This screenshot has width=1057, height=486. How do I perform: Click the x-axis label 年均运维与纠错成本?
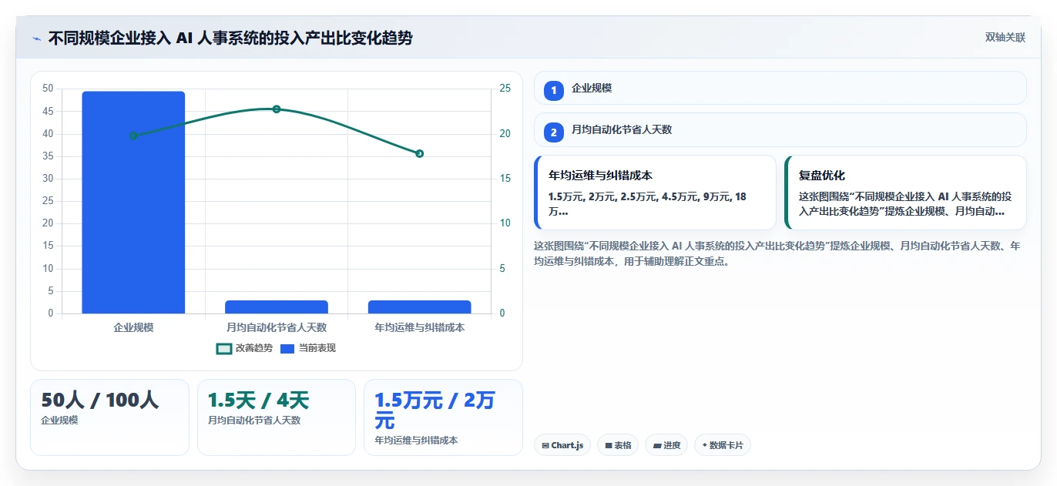(x=419, y=327)
